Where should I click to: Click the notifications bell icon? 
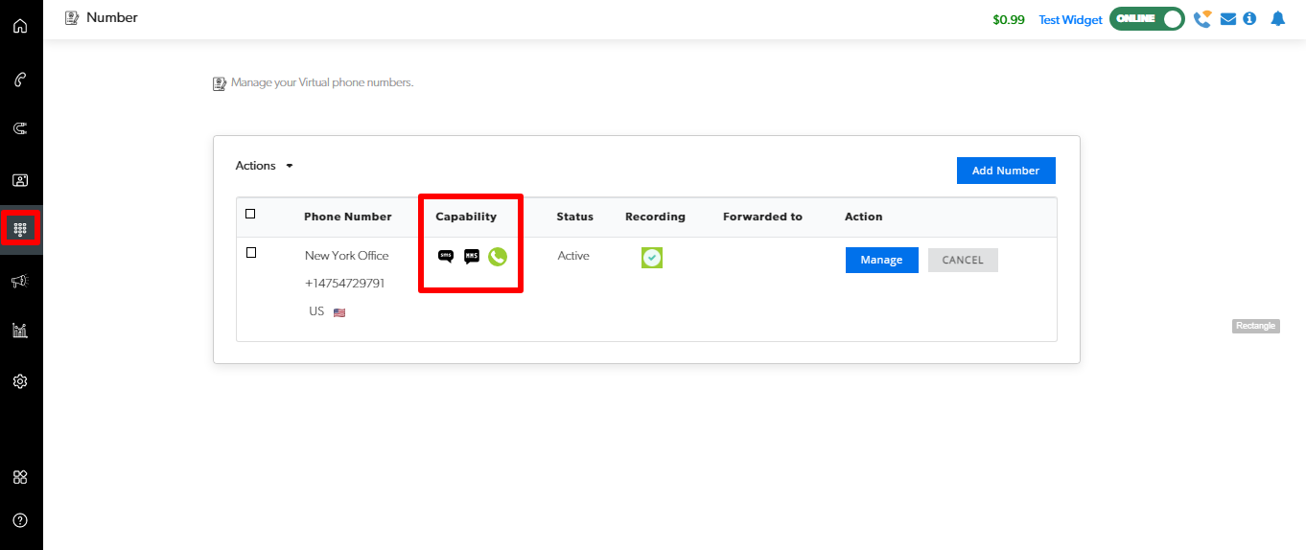1277,19
